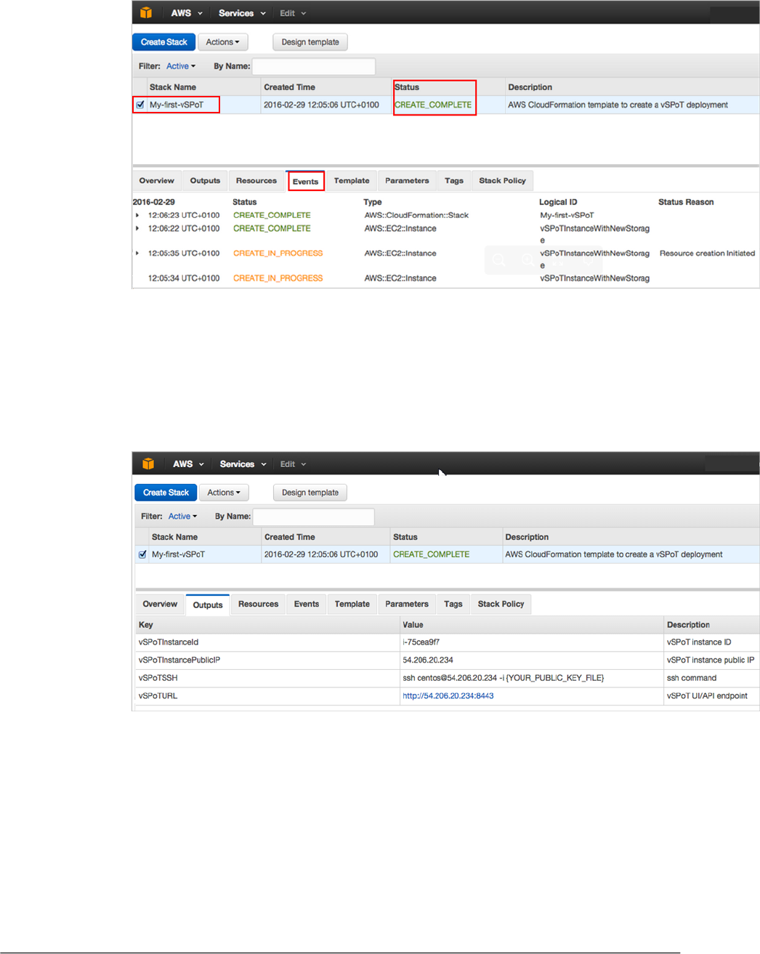Click the AWS cube logo in top console

coord(146,12)
